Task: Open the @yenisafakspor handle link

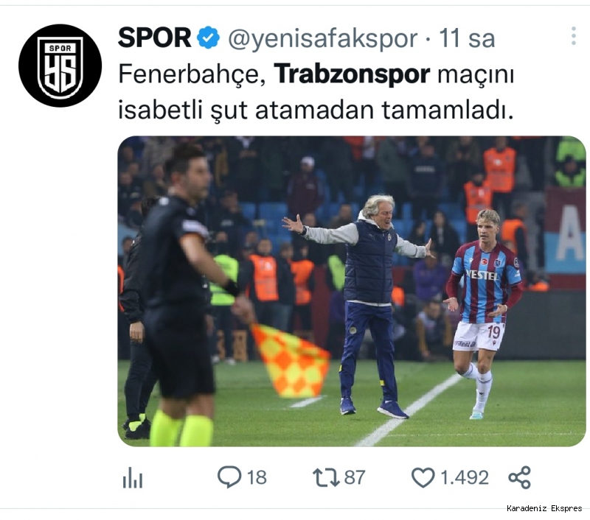Action: pyautogui.click(x=323, y=38)
